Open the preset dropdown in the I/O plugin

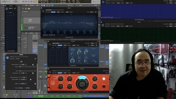point(19,57)
